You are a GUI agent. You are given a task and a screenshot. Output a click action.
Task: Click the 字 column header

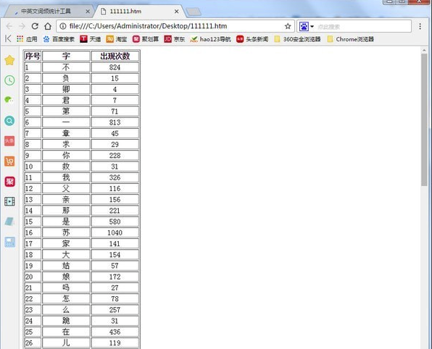(66, 56)
